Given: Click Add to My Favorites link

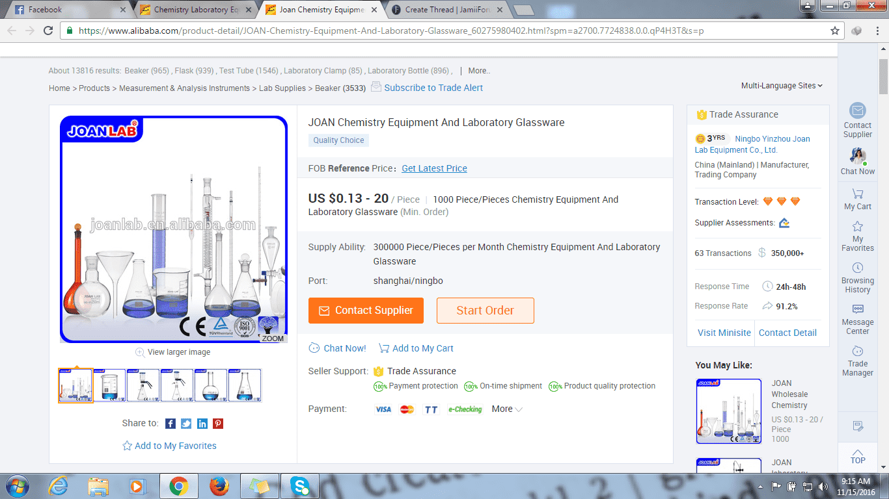Looking at the screenshot, I should click(x=169, y=446).
